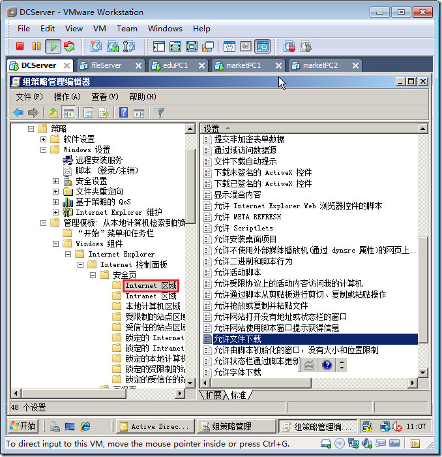442x457 pixels.
Task: Select the 允许 Scriptlets setting
Action: click(x=243, y=228)
